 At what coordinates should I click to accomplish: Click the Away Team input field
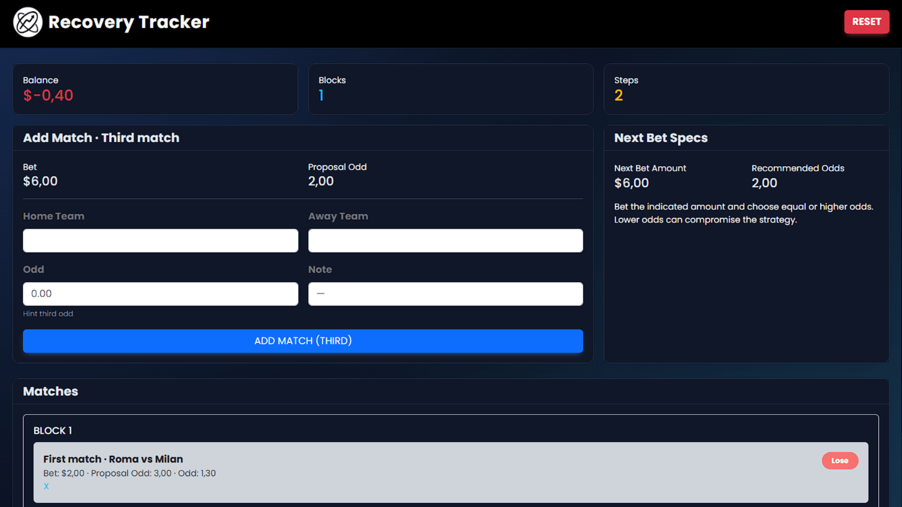point(445,240)
